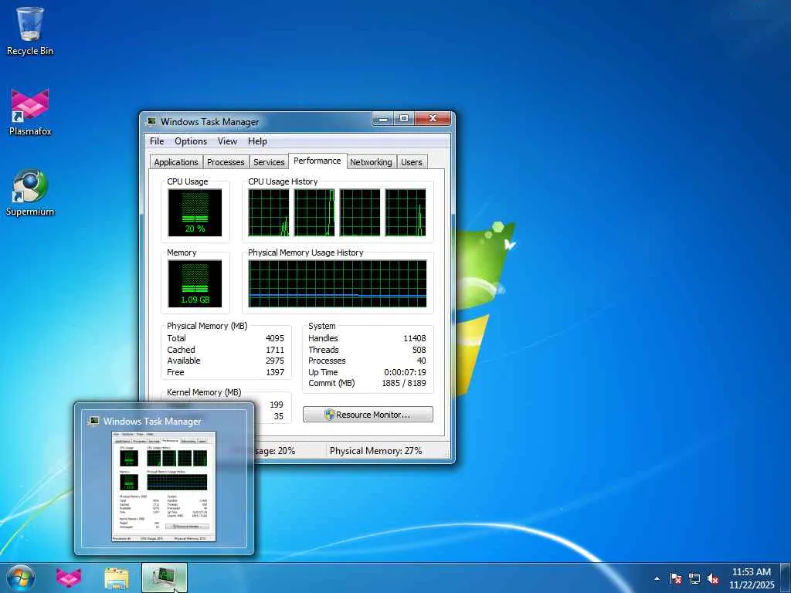Viewport: 791px width, 593px height.
Task: Launch Plasmafox from the taskbar
Action: point(69,578)
